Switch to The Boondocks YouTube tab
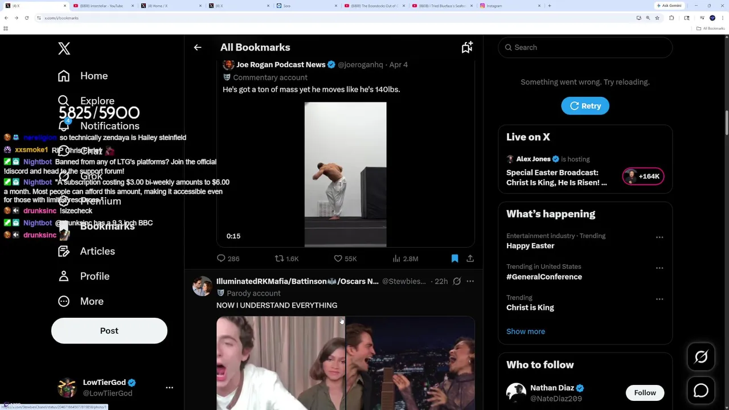Viewport: 729px width, 410px height. pyautogui.click(x=374, y=6)
